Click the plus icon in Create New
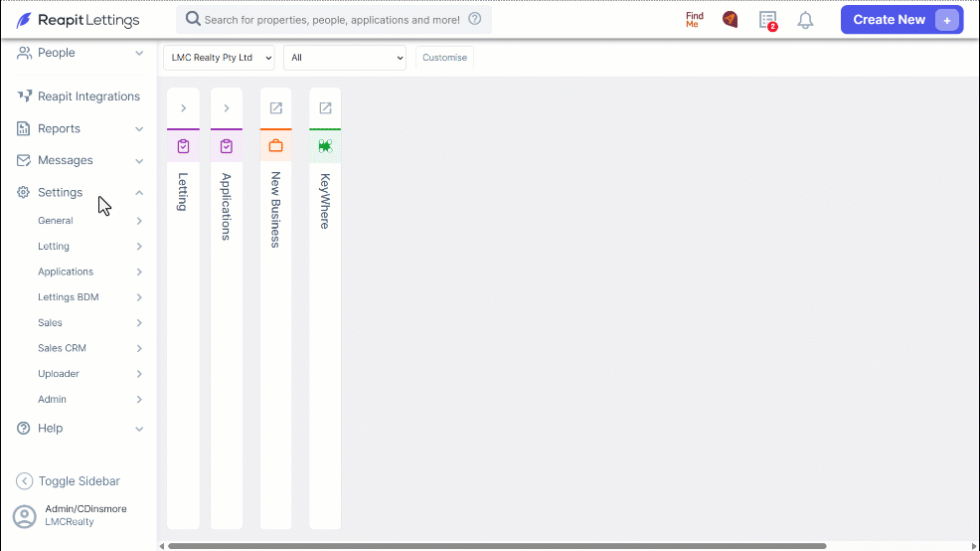This screenshot has width=980, height=551. click(947, 20)
